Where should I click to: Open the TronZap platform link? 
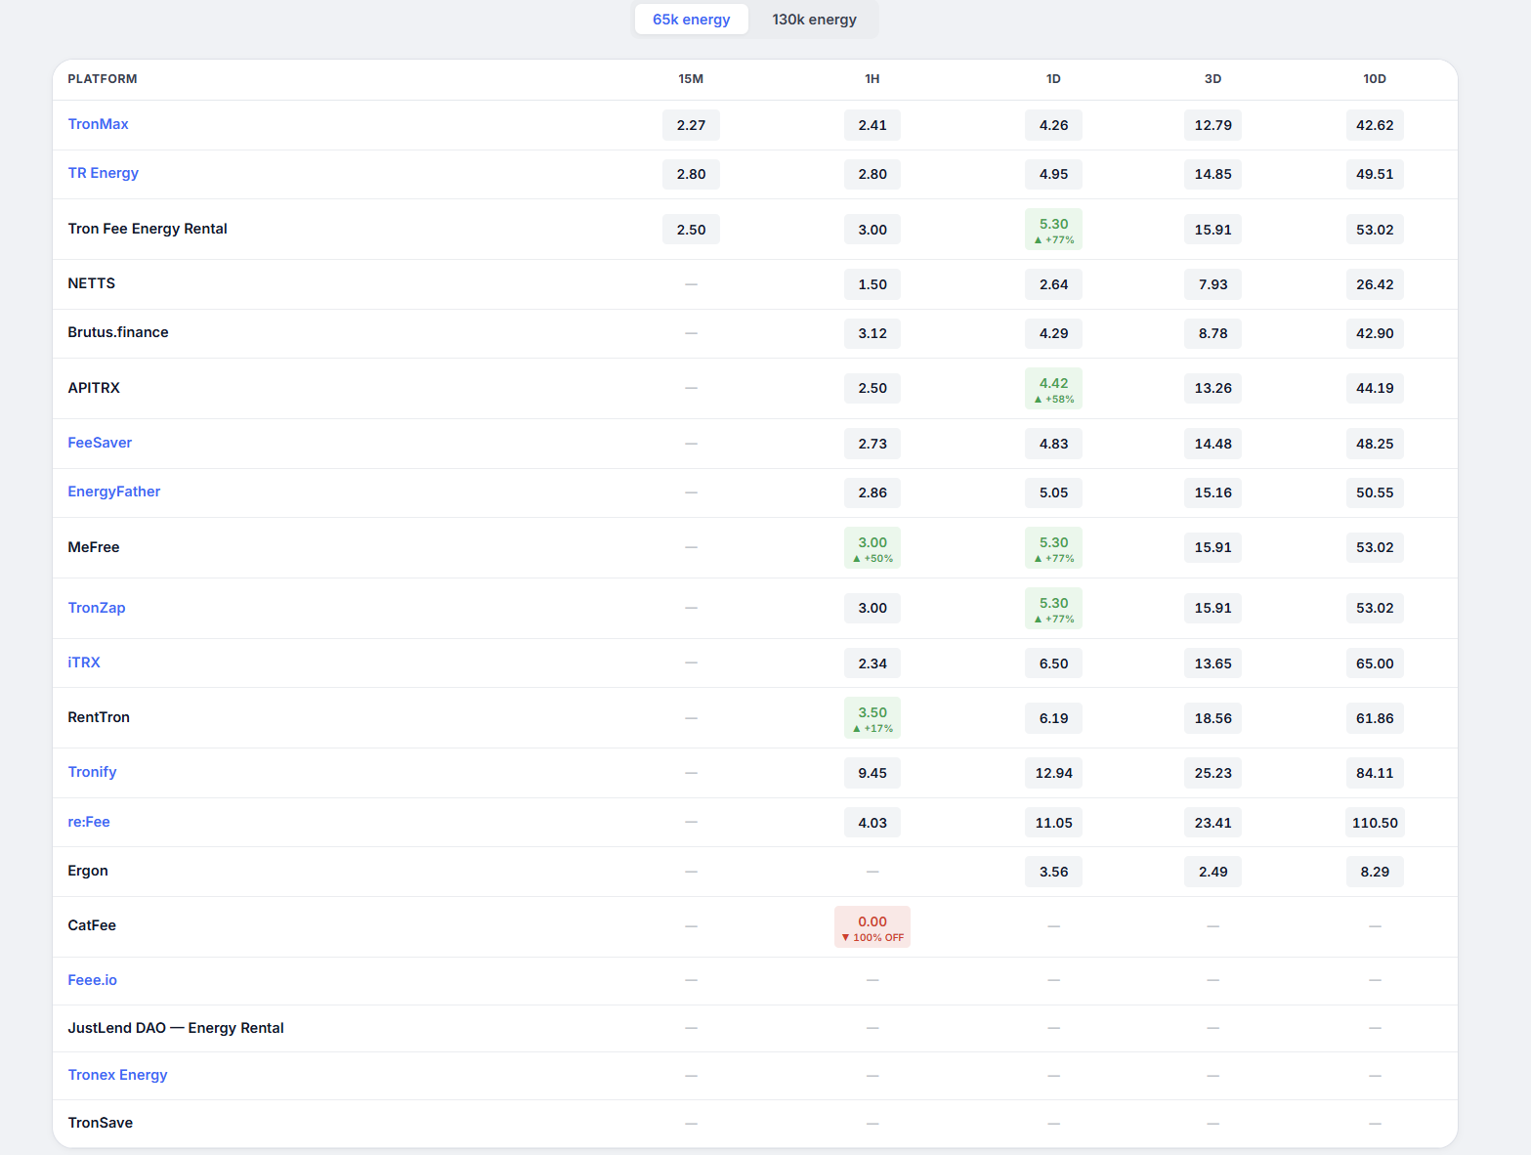click(x=96, y=608)
